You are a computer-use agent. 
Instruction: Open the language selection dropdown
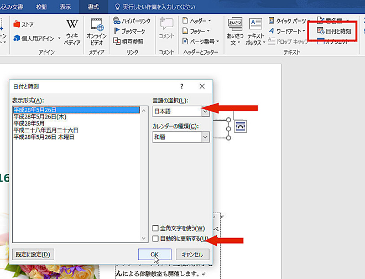(x=205, y=111)
